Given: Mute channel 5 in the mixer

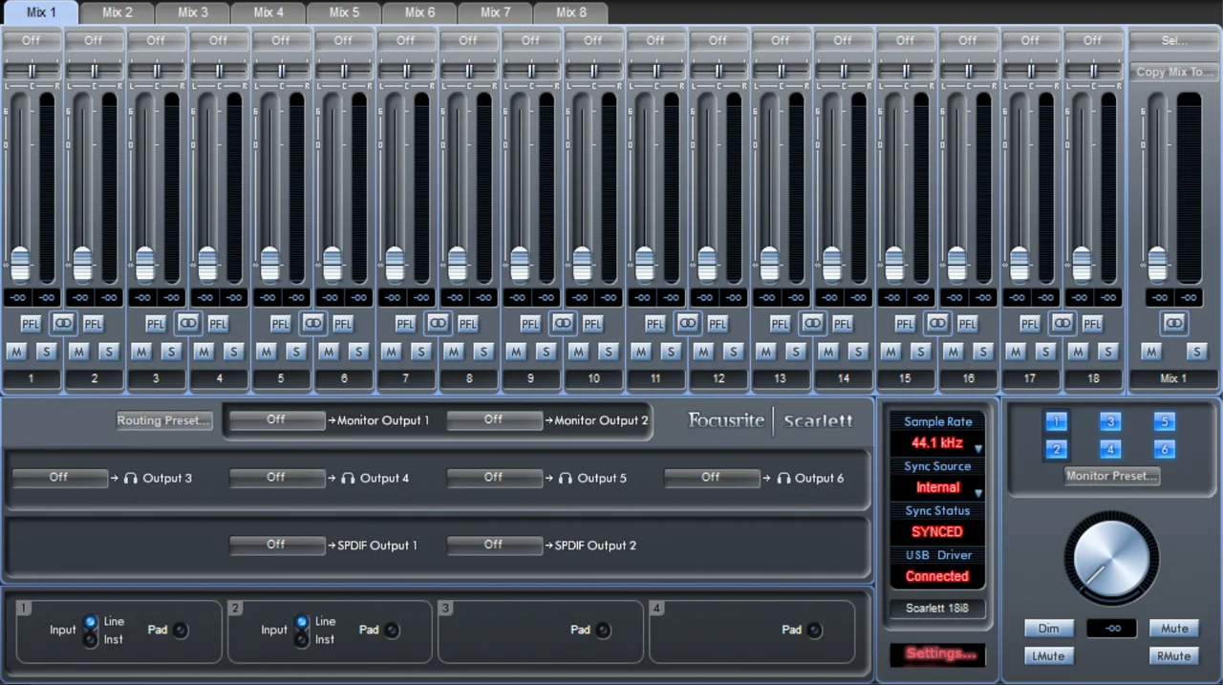Looking at the screenshot, I should click(266, 352).
